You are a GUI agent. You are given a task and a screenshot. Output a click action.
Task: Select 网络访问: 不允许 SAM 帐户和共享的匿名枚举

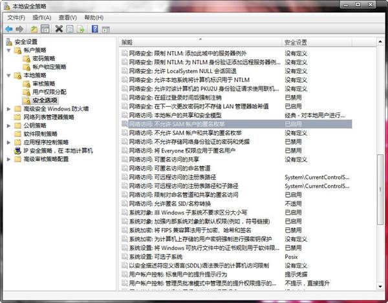186,133
